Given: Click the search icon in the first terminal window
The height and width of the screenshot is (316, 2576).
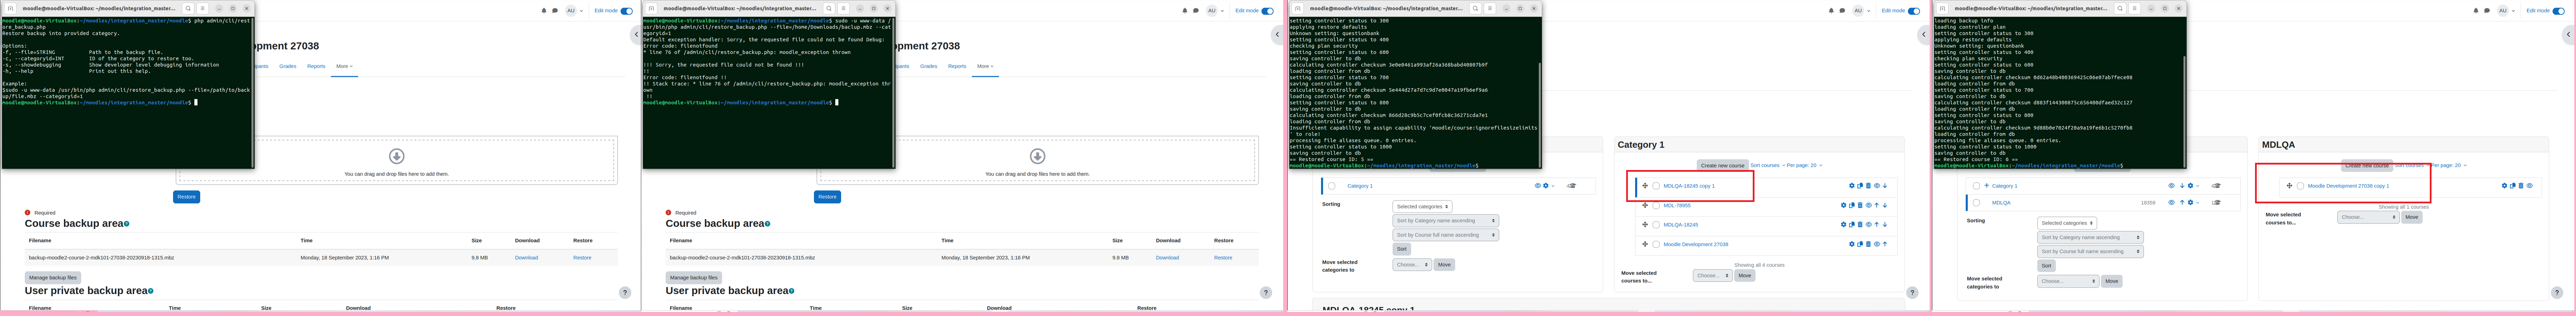Looking at the screenshot, I should point(187,8).
